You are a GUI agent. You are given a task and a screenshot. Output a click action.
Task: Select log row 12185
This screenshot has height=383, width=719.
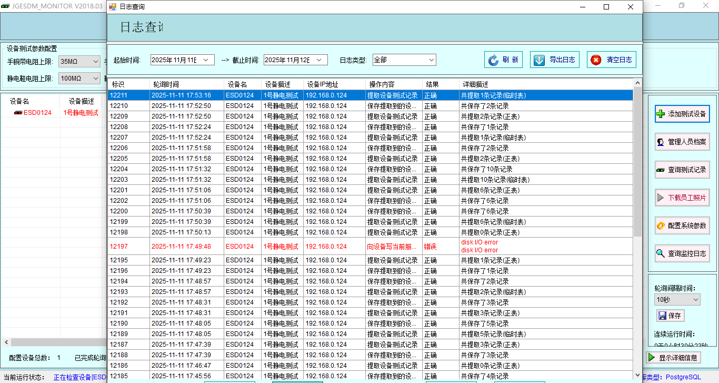click(370, 376)
